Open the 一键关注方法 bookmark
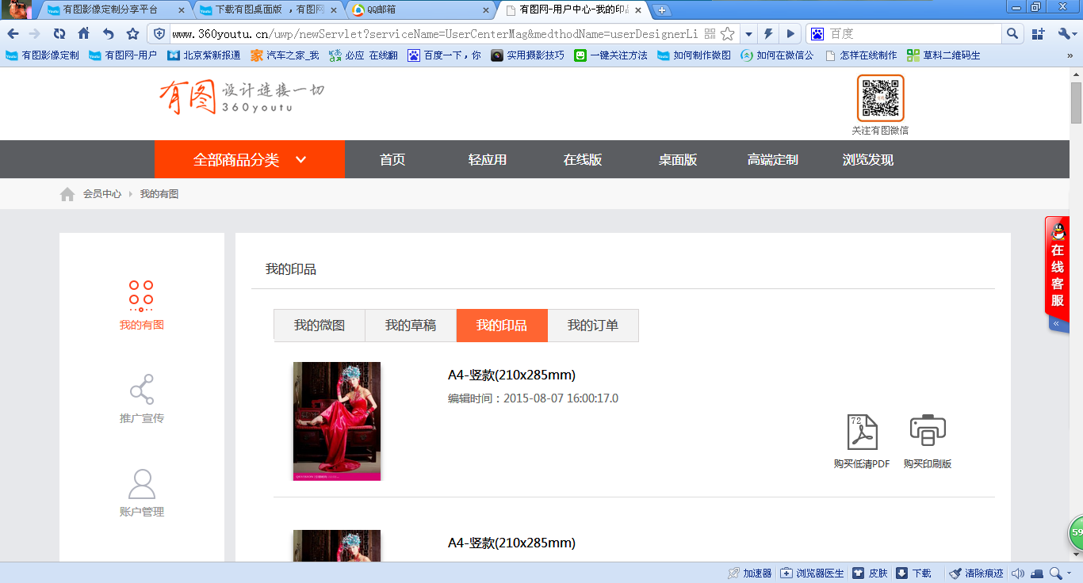The width and height of the screenshot is (1083, 583). (610, 55)
